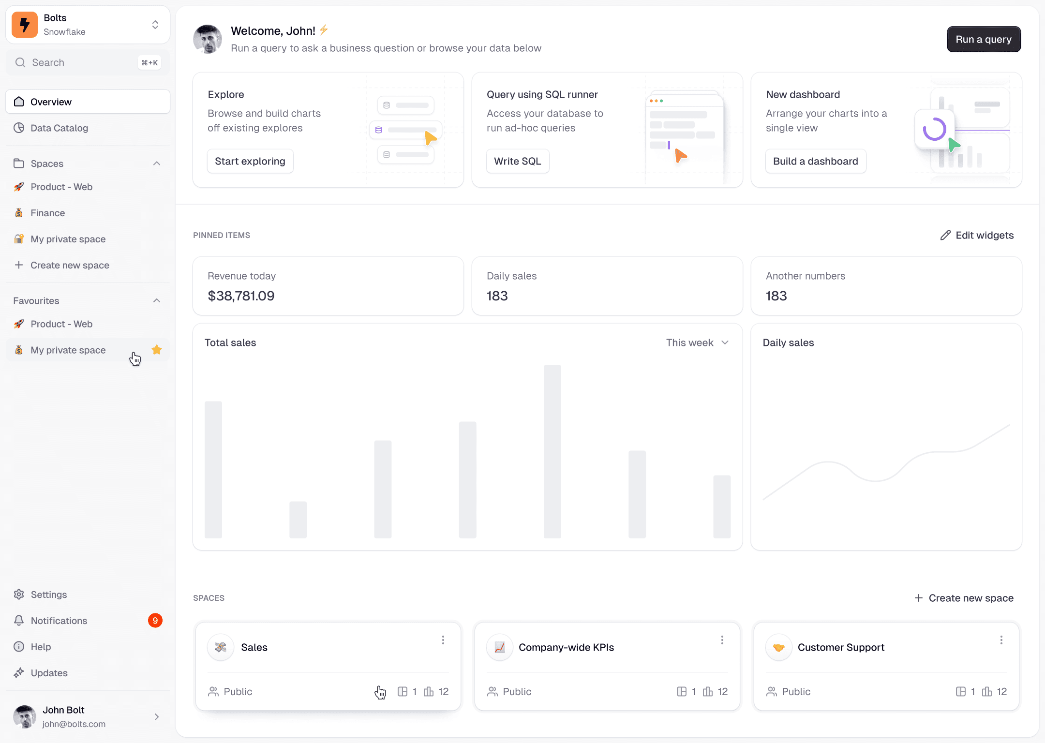The height and width of the screenshot is (743, 1045).
Task: Collapse the Favourites section chevron
Action: [x=157, y=300]
